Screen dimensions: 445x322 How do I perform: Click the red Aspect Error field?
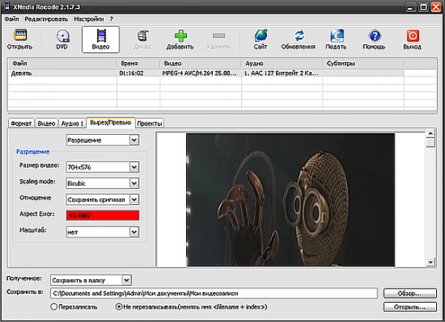pos(102,215)
